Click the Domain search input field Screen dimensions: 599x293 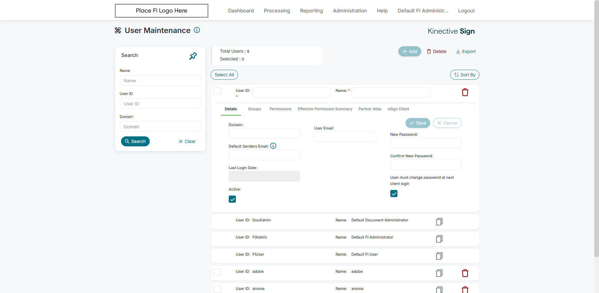coord(160,127)
